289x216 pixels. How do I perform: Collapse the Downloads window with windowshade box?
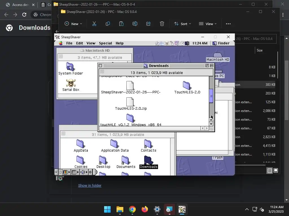(x=212, y=66)
